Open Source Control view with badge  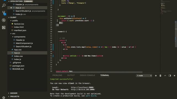4,13
